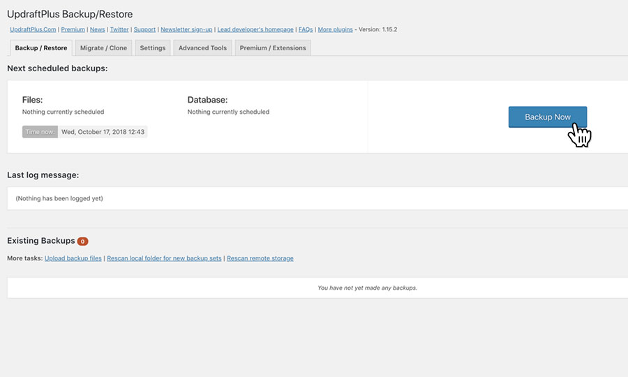Click Rescan remote storage link
Viewport: 628px width, 377px height.
[x=260, y=258]
